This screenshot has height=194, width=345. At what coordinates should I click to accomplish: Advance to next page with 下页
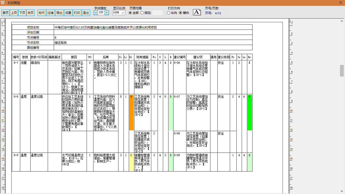click(22, 13)
